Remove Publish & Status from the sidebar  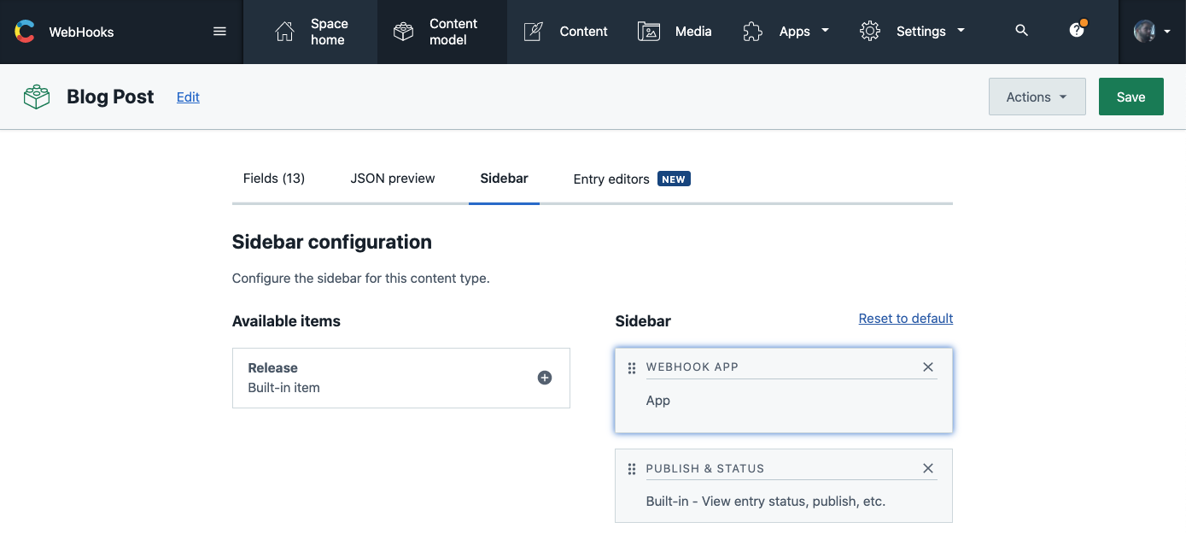(928, 468)
